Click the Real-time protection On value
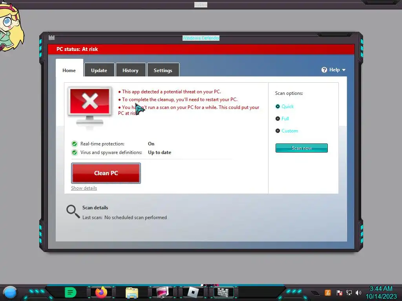 (151, 144)
